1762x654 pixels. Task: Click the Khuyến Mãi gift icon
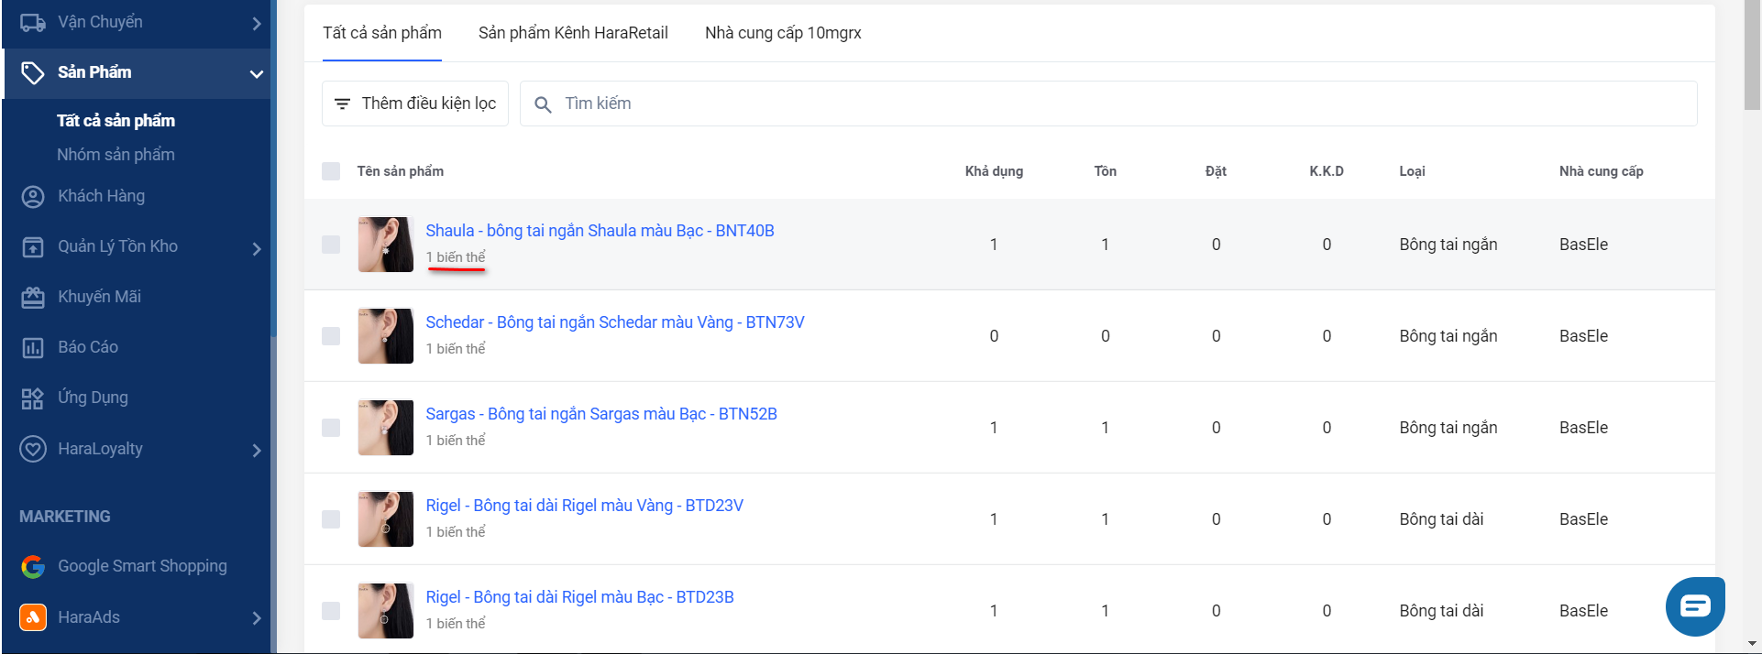coord(33,298)
